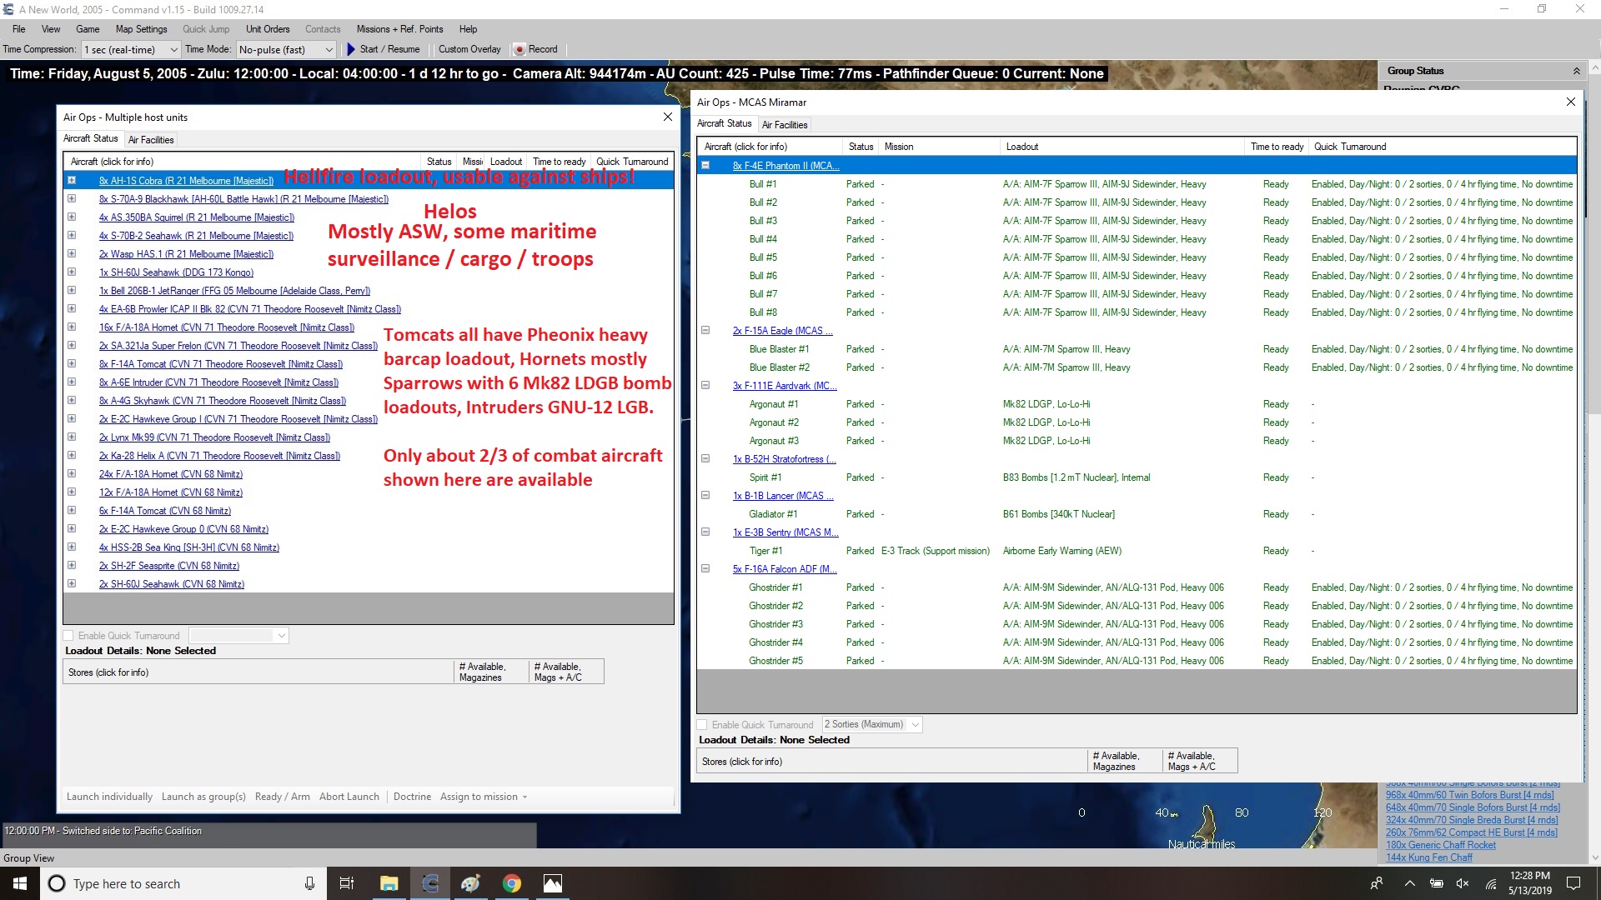Screen dimensions: 1601x900
Task: Click the Windows search input field
Action: (x=175, y=883)
